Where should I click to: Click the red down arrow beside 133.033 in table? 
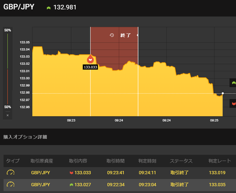pyautogui.click(x=71, y=173)
